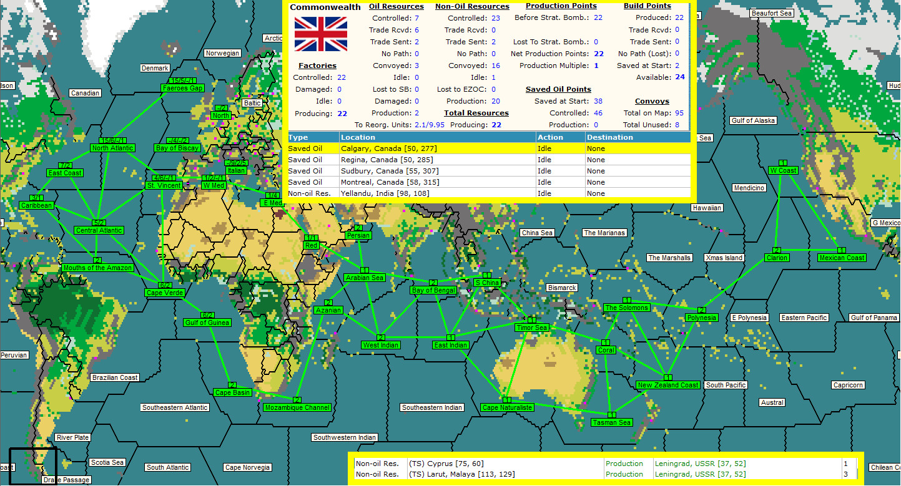Click the West Indian convoy label

point(380,346)
